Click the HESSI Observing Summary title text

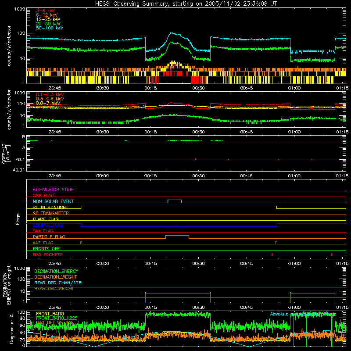(x=186, y=4)
